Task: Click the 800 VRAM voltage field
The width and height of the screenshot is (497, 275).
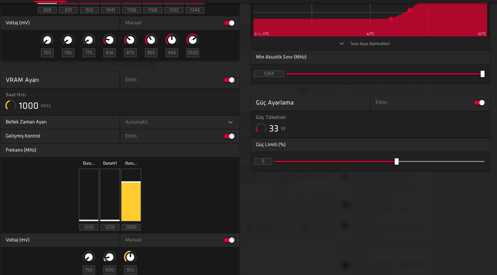Action: pos(110,270)
